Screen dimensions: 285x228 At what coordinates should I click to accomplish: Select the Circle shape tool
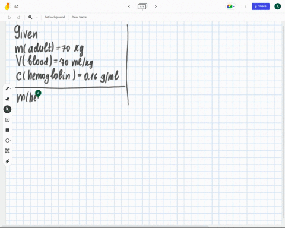click(7, 141)
